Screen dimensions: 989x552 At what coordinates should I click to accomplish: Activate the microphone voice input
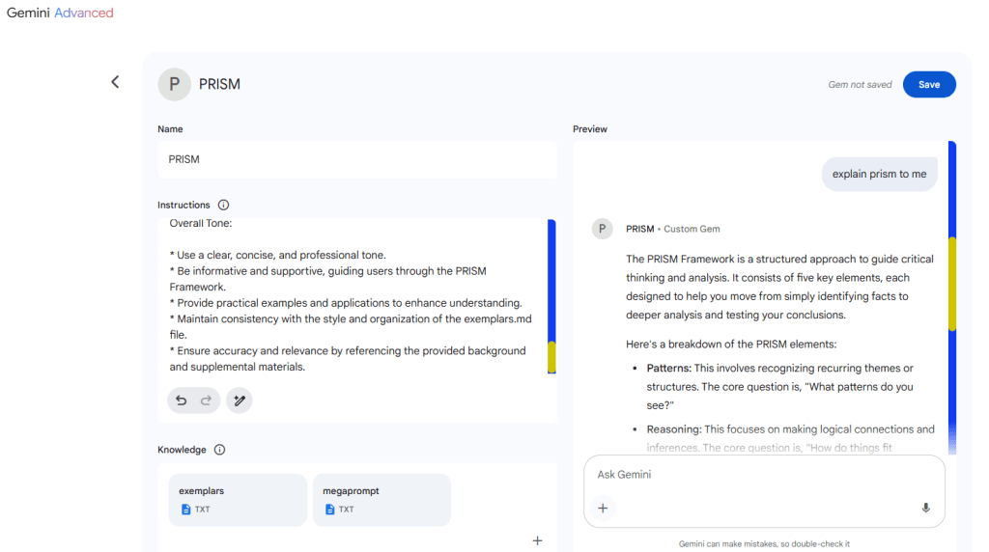point(925,508)
